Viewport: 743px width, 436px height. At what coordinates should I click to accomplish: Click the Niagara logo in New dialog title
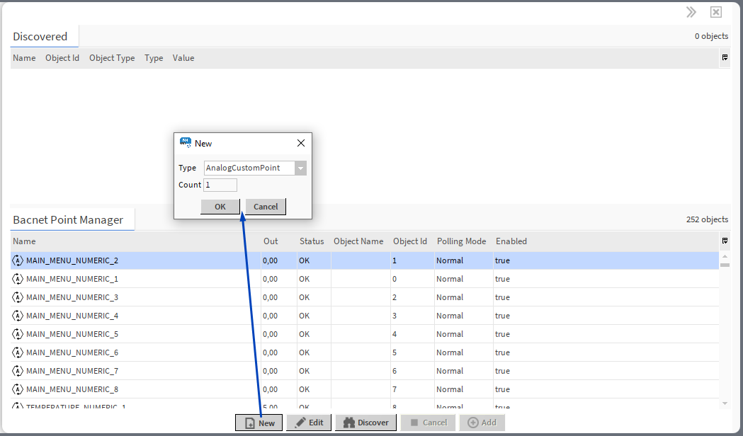click(186, 142)
